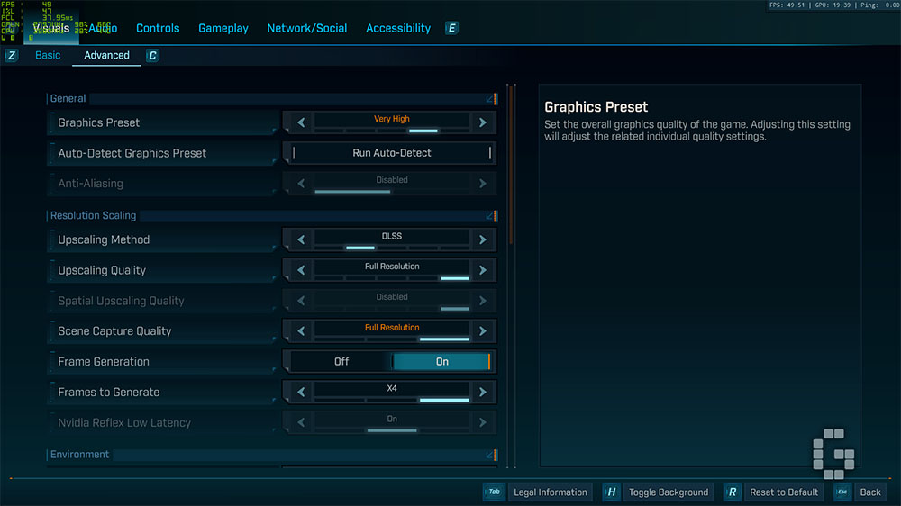
Task: Click Reset to Default button
Action: (x=784, y=492)
